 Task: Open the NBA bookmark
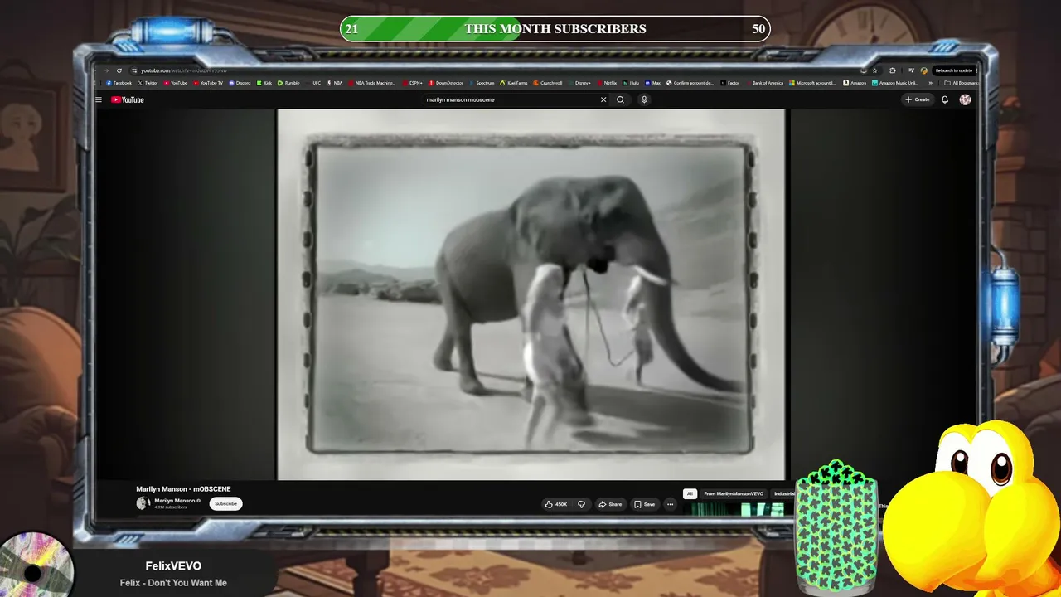click(x=335, y=83)
